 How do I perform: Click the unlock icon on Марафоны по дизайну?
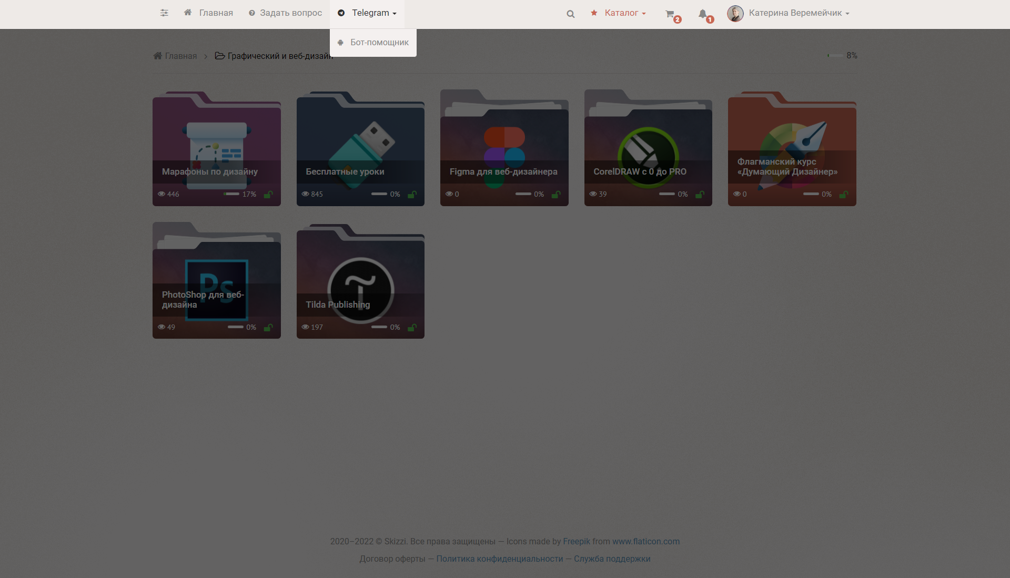point(268,195)
